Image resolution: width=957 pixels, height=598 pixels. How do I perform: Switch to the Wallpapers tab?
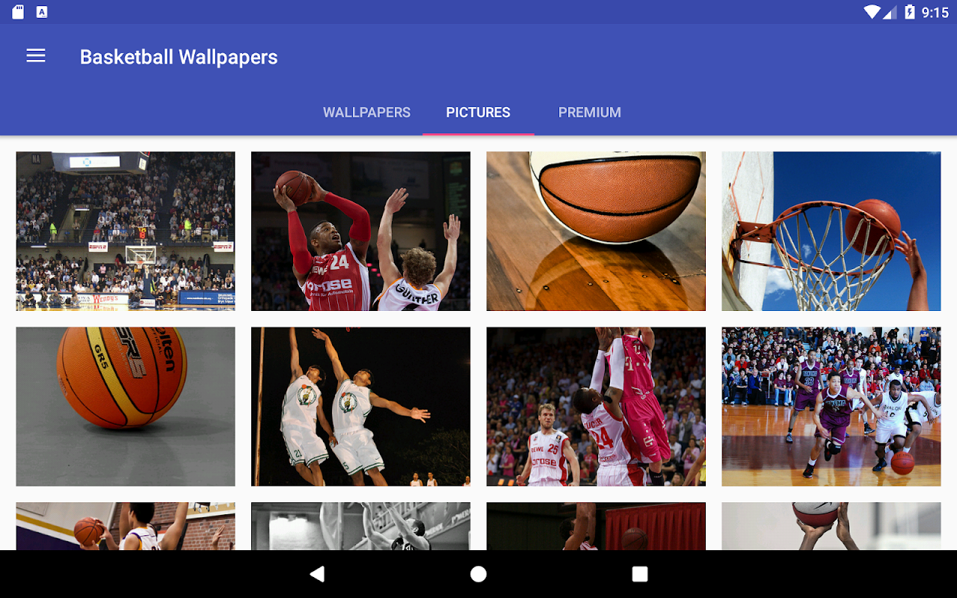tap(366, 112)
